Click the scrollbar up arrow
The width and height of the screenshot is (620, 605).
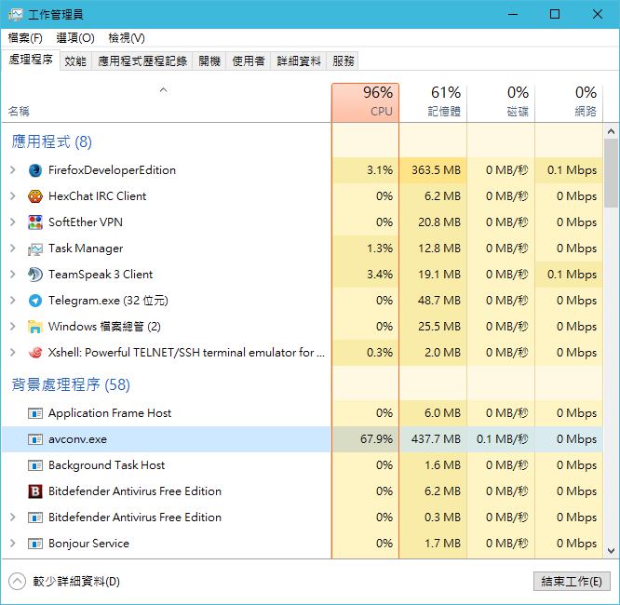pyautogui.click(x=611, y=131)
